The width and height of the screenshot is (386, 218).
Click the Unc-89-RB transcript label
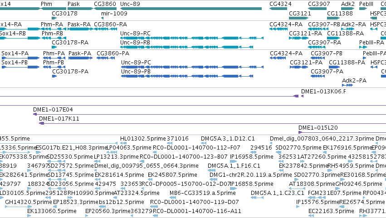click(135, 42)
